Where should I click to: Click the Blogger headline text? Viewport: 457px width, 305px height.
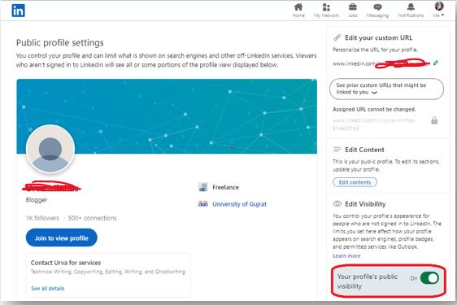pos(37,200)
